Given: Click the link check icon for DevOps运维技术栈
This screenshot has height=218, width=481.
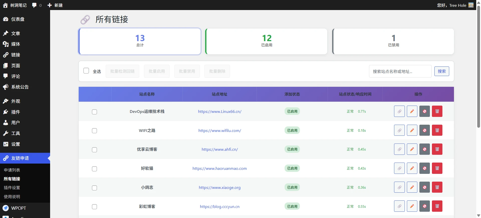Looking at the screenshot, I should click(x=399, y=111).
